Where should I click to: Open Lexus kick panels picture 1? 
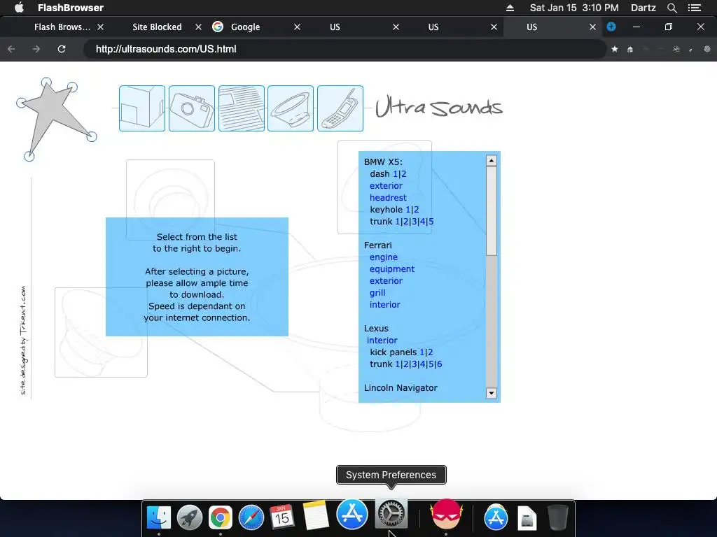422,352
